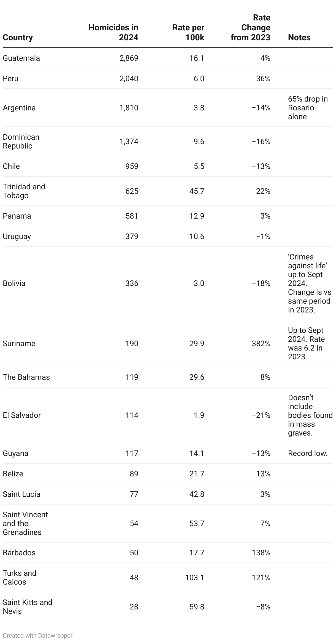Click the Country column header
The width and height of the screenshot is (336, 642).
pyautogui.click(x=18, y=38)
